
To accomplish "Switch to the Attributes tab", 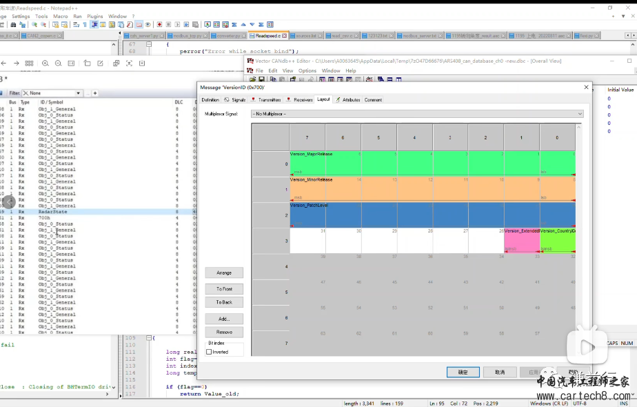I will point(347,100).
